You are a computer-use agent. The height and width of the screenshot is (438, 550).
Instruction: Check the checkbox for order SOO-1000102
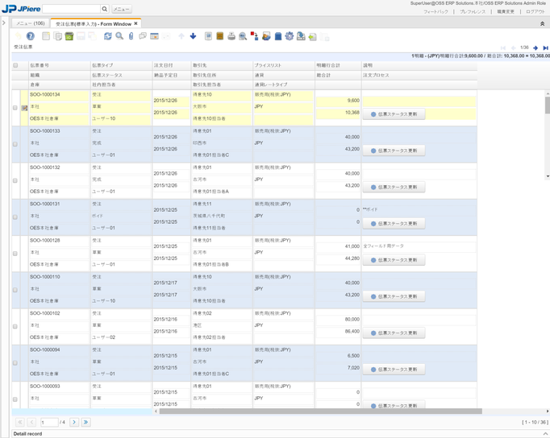tap(15, 326)
